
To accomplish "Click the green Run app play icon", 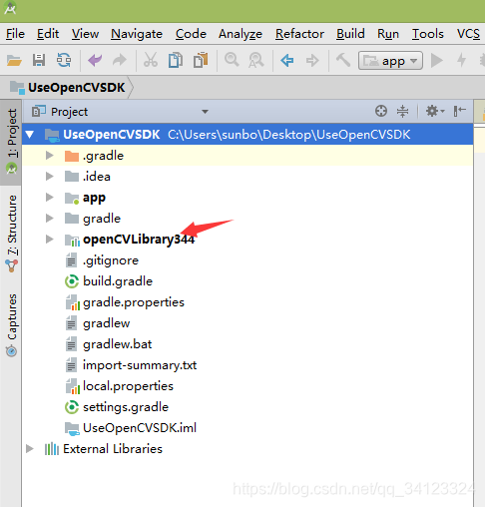I will coord(437,61).
